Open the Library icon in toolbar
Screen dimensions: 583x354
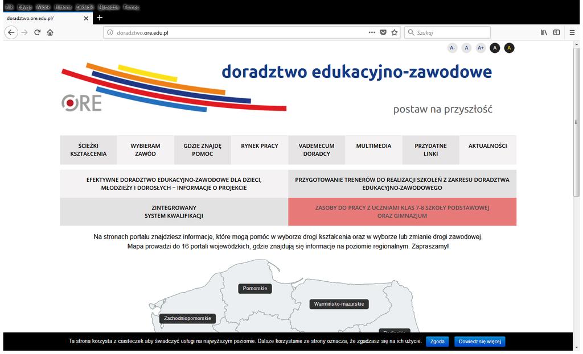[544, 32]
